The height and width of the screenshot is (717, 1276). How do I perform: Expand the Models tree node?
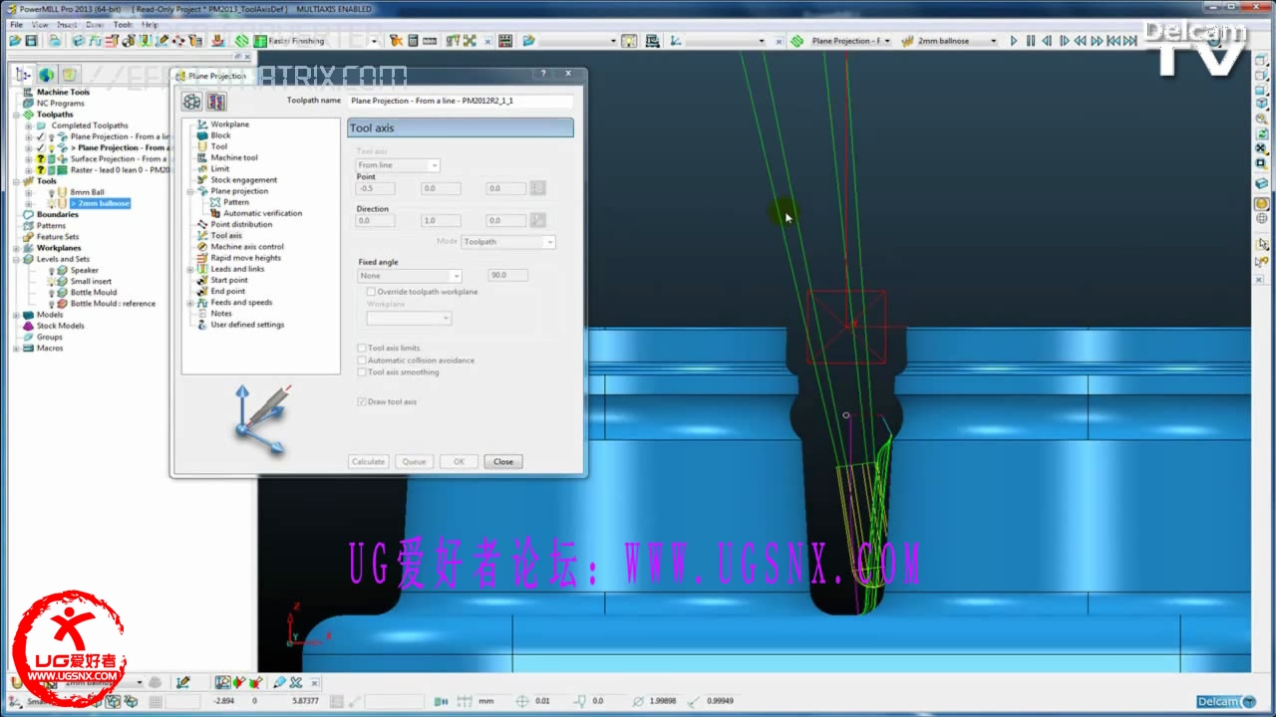click(16, 315)
